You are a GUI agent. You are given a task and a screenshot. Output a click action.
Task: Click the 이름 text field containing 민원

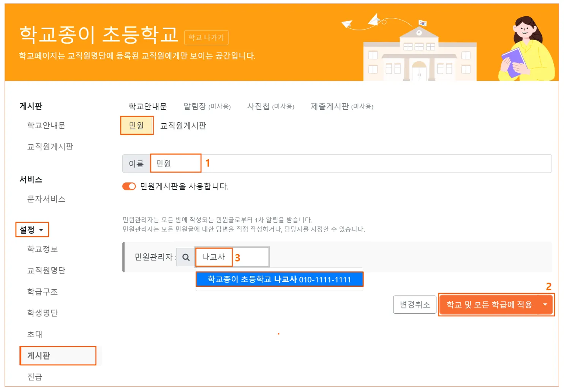[176, 164]
